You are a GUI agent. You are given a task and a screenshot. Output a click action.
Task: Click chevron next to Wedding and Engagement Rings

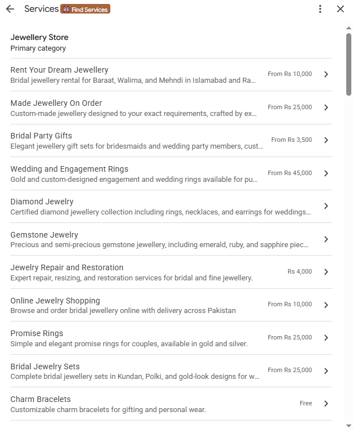pos(326,173)
